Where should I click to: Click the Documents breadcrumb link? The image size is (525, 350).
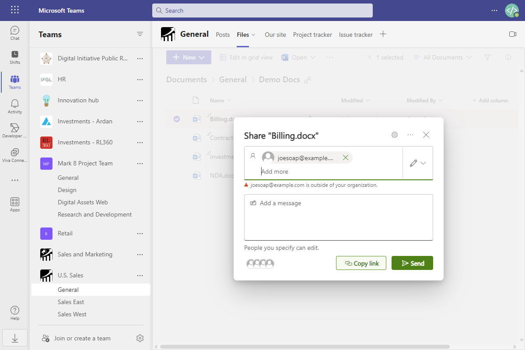tap(186, 80)
